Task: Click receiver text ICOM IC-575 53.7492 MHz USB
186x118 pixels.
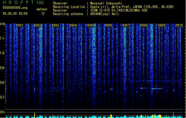Action: 119,10
